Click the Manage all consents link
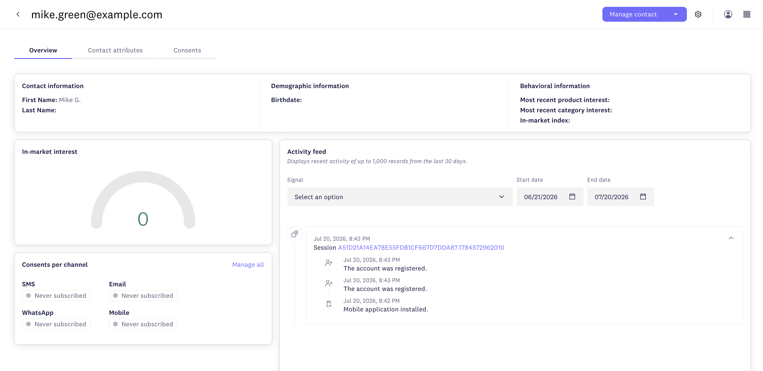Screen dimensions: 763x371 pyautogui.click(x=248, y=265)
